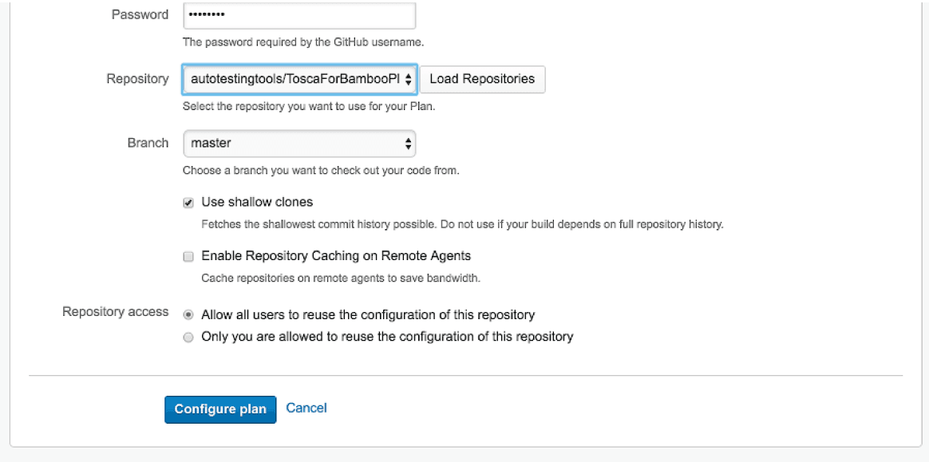
Task: Click the Repository field label
Action: tap(137, 78)
